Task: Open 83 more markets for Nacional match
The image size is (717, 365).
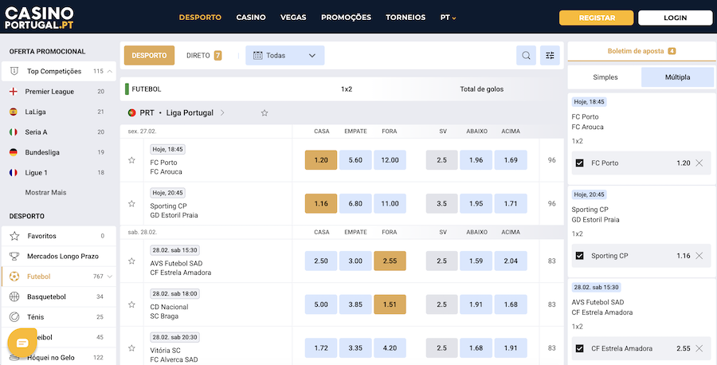Action: pos(552,304)
